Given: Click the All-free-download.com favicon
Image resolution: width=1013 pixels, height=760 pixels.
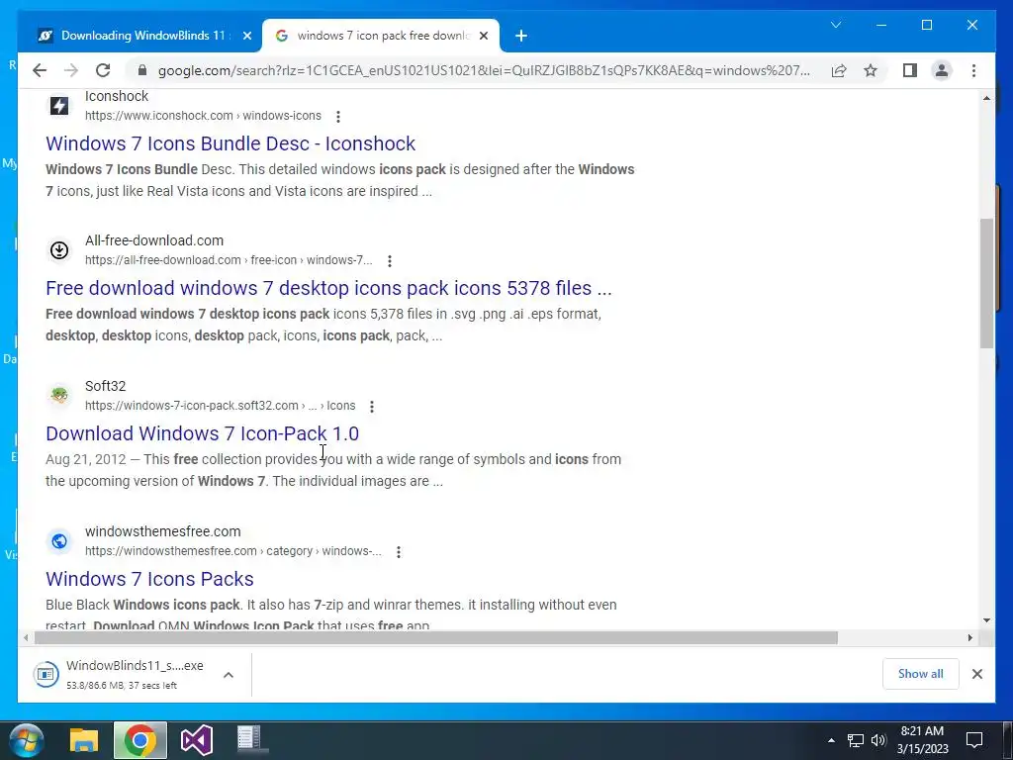Looking at the screenshot, I should coord(59,250).
